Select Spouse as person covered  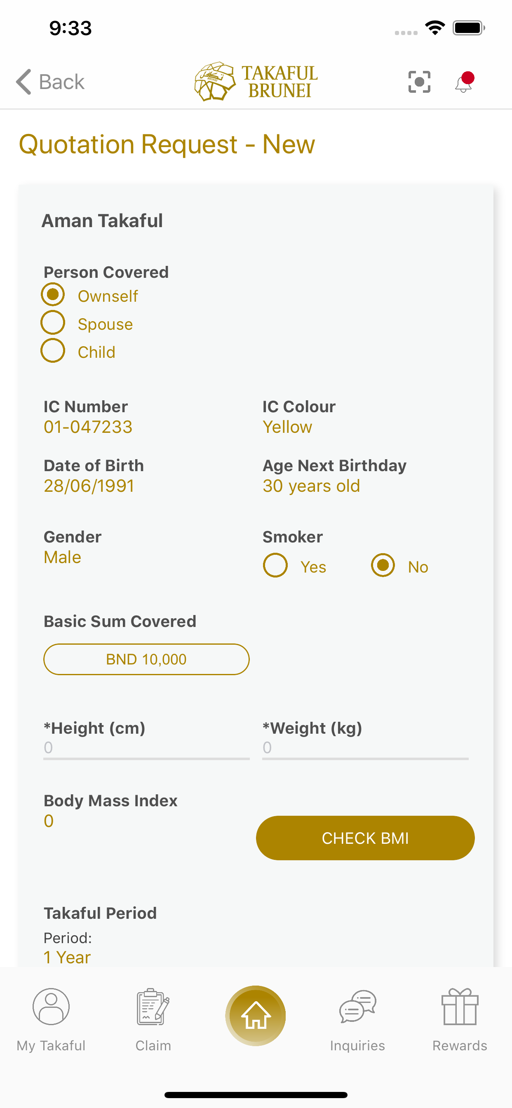[53, 323]
